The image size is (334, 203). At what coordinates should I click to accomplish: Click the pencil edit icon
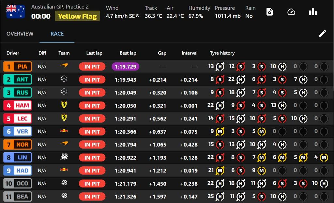coord(323,33)
